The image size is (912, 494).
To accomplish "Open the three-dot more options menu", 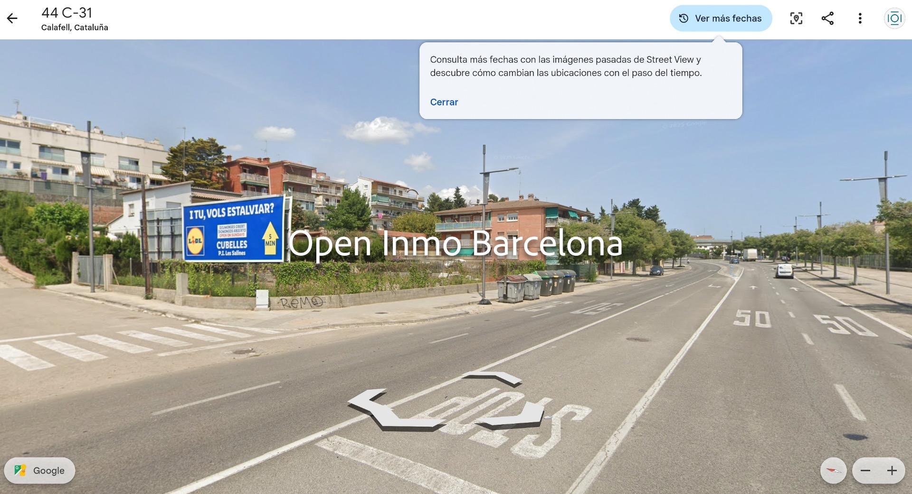I will point(860,19).
